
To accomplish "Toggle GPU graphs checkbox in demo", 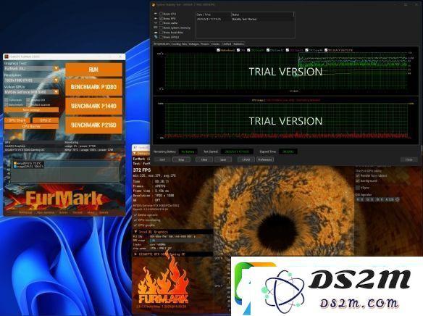I will click(135, 225).
